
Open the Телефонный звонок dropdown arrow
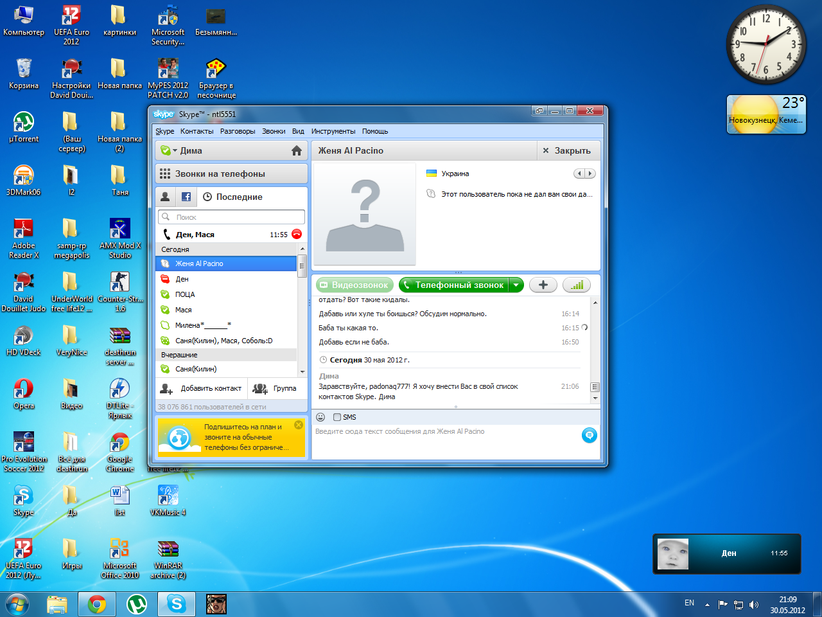click(516, 285)
